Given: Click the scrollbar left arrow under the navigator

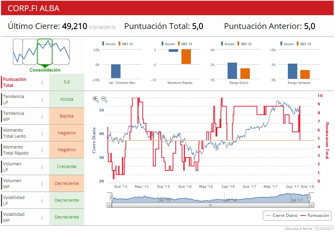Looking at the screenshot, I should [109, 205].
